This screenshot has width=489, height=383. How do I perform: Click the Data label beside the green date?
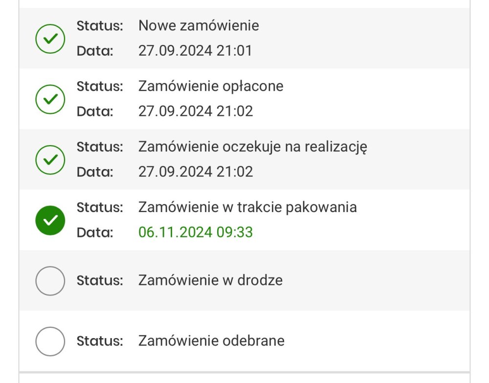point(95,233)
